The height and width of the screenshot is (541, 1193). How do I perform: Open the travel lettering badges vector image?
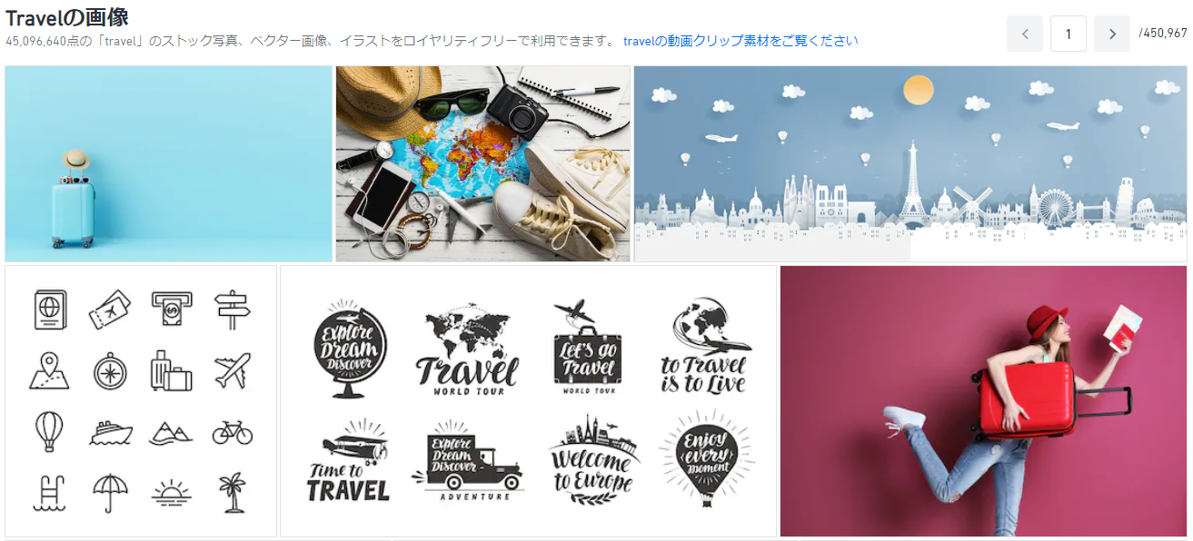tap(529, 401)
